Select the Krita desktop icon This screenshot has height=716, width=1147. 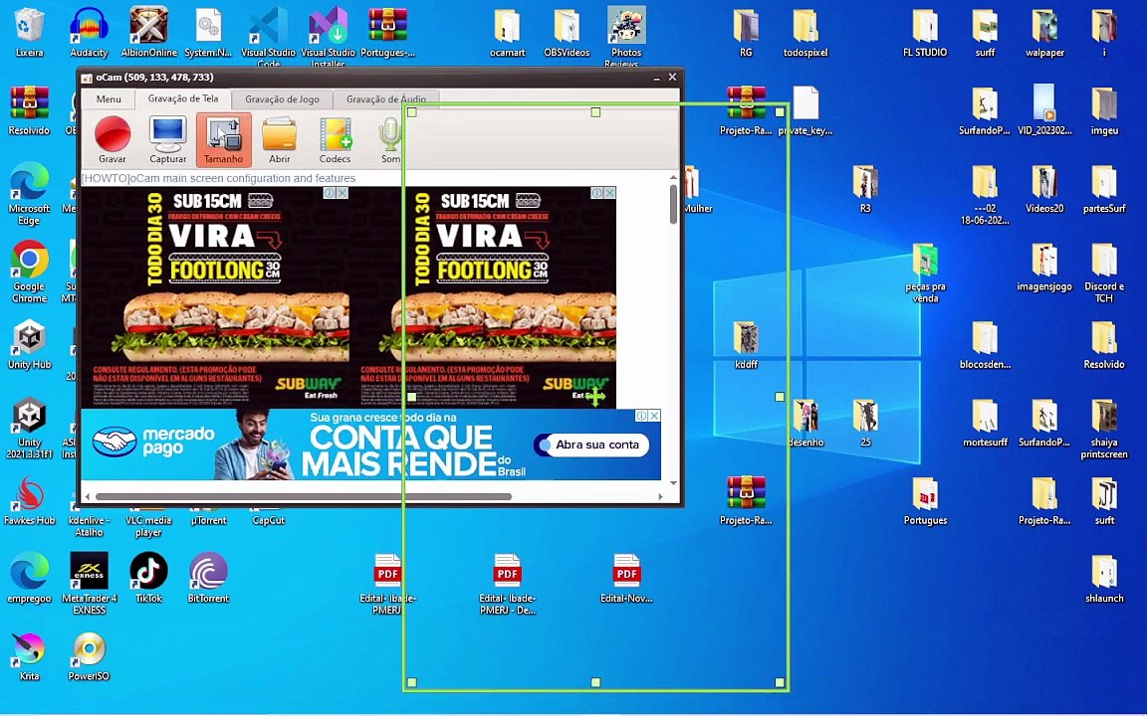(x=29, y=655)
